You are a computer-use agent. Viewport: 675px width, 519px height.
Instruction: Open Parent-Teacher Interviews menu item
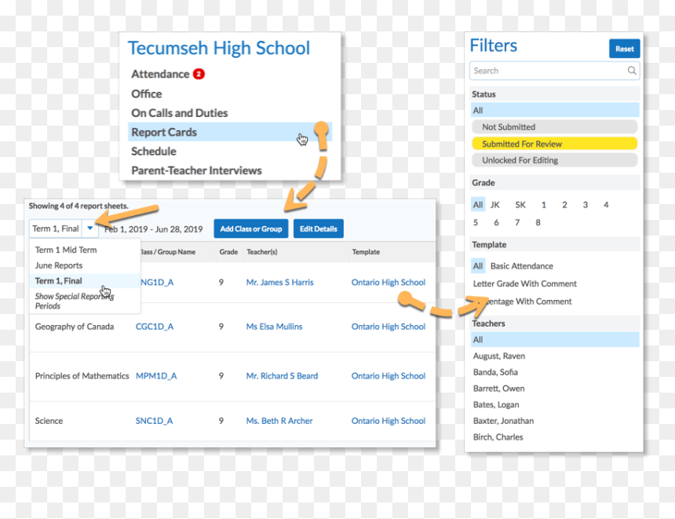click(196, 170)
